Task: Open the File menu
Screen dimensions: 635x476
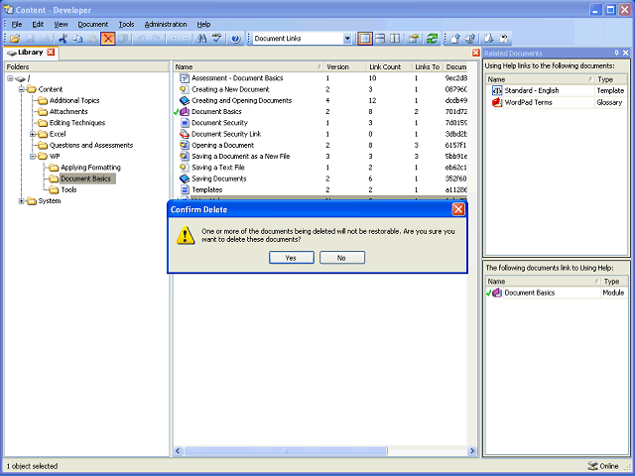Action: tap(17, 24)
